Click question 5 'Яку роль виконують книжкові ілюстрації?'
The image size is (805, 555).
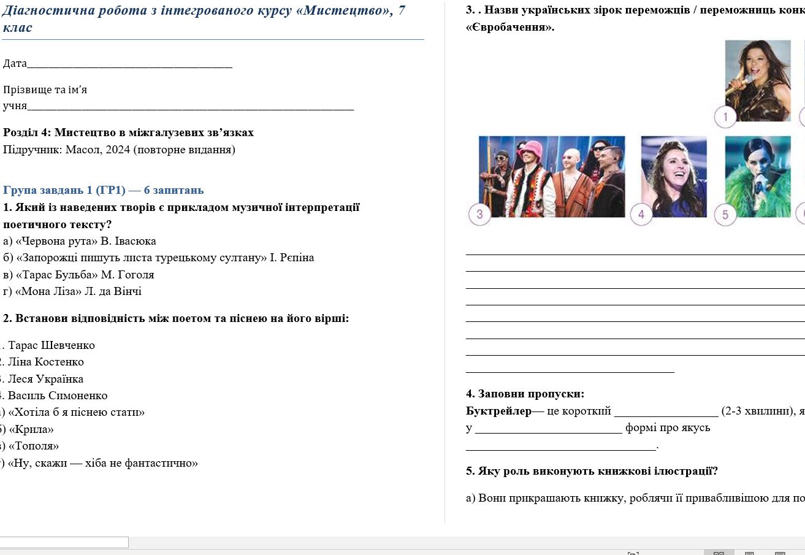click(x=592, y=472)
